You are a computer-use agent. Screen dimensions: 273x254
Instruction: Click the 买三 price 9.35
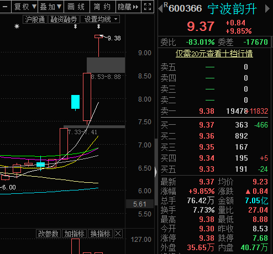(207, 147)
